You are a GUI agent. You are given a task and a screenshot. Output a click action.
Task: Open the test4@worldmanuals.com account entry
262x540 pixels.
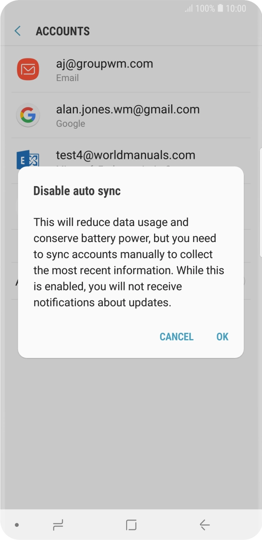(126, 155)
